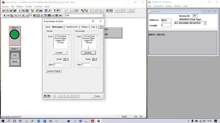Click the DESL switch button
220x123 pixels.
click(x=15, y=61)
